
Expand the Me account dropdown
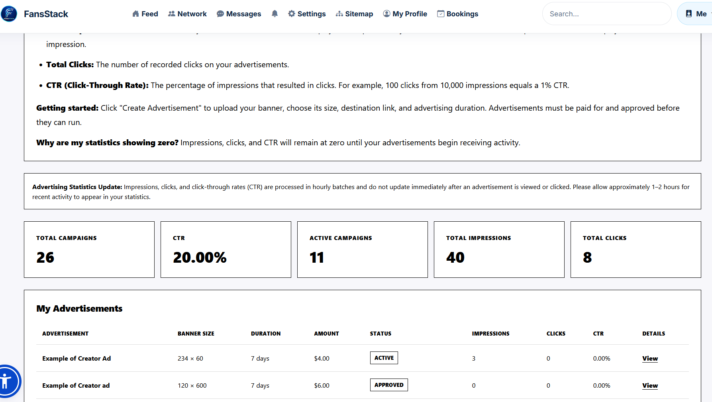coord(695,14)
